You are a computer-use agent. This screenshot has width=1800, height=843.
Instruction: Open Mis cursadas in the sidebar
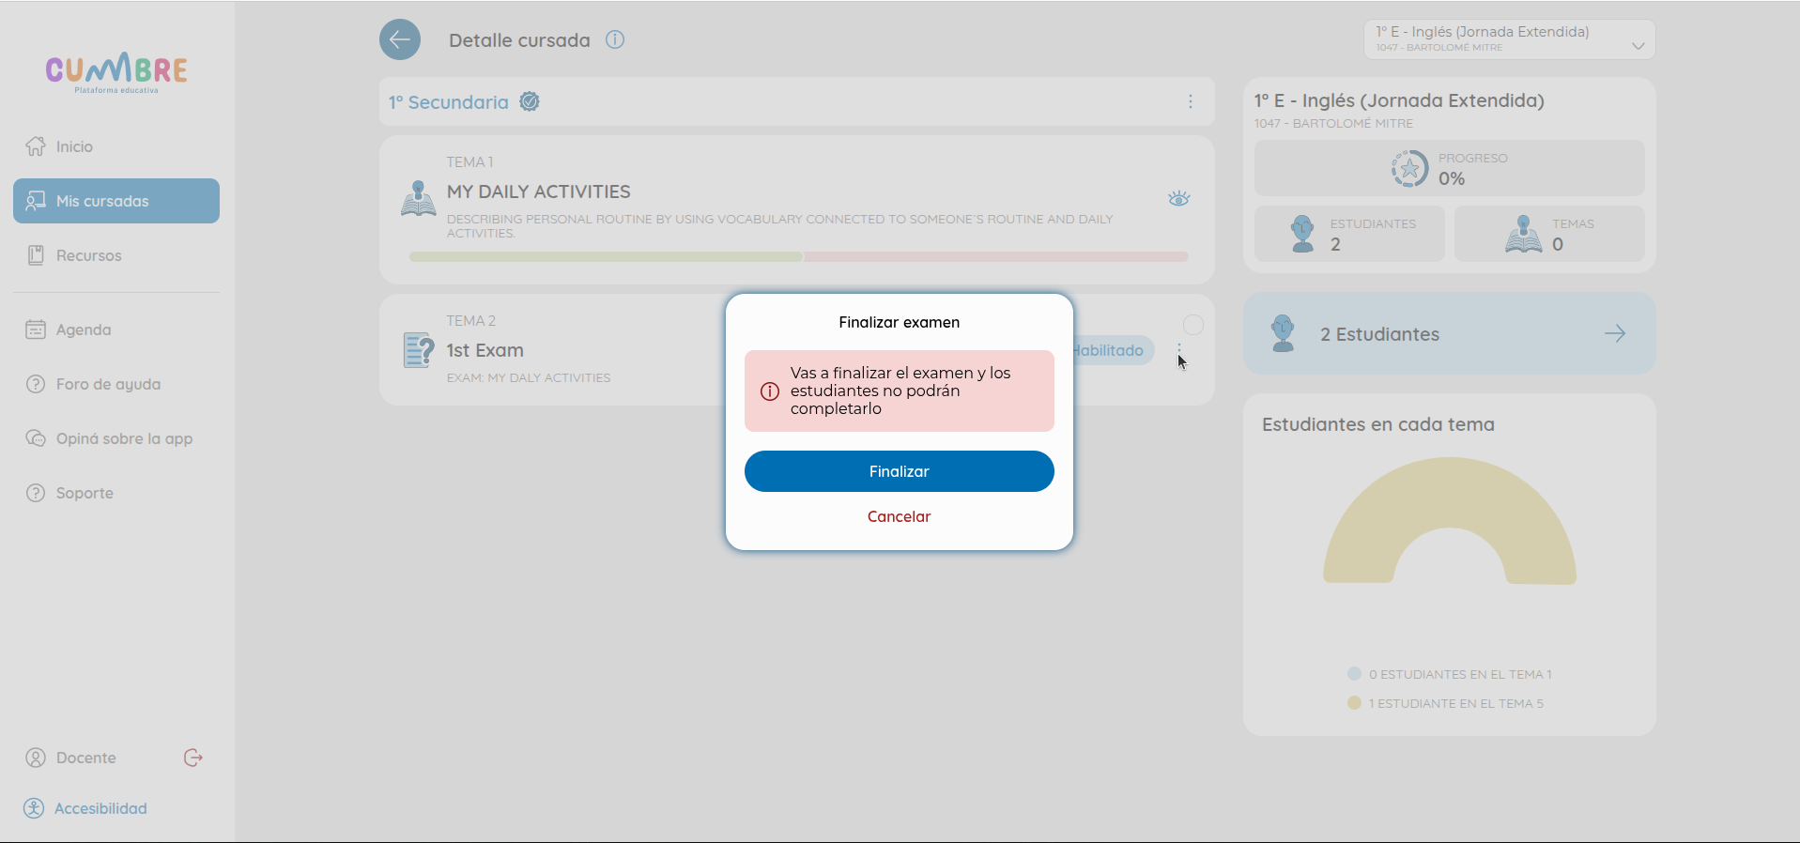tap(116, 201)
